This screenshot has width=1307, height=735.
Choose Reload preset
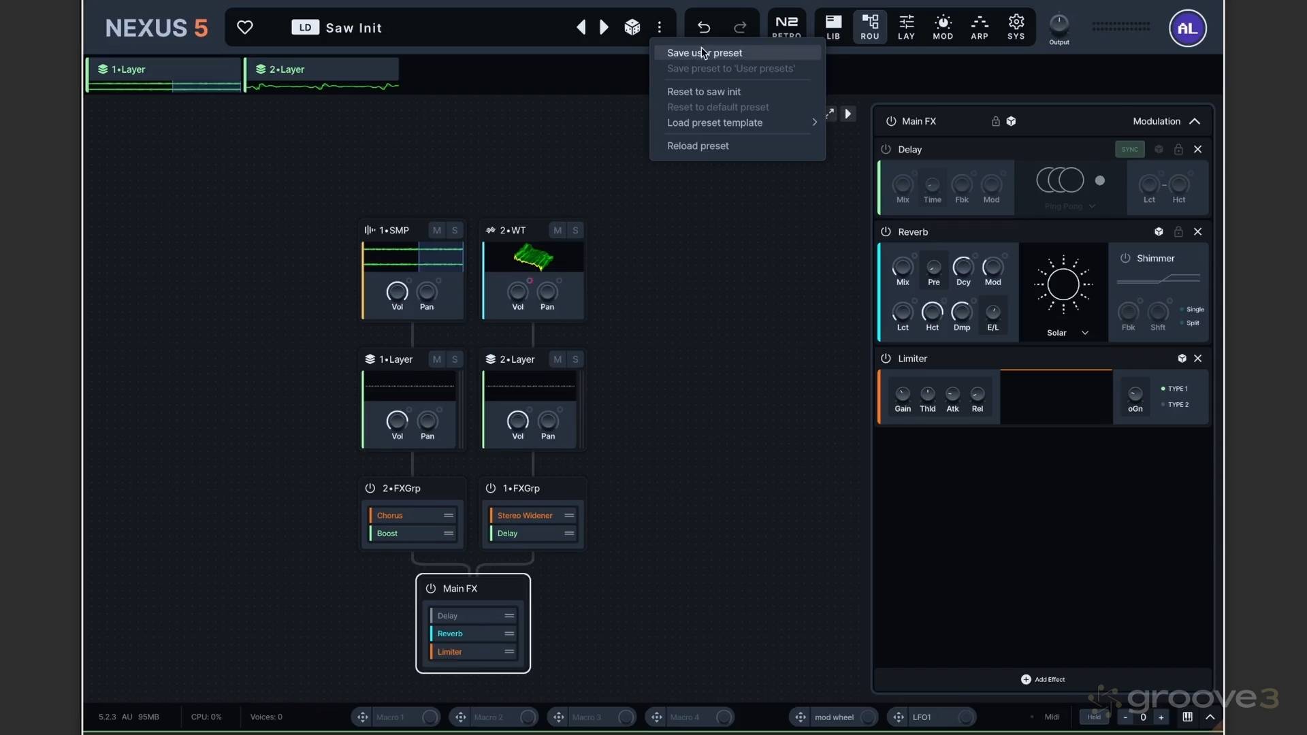pos(737,146)
